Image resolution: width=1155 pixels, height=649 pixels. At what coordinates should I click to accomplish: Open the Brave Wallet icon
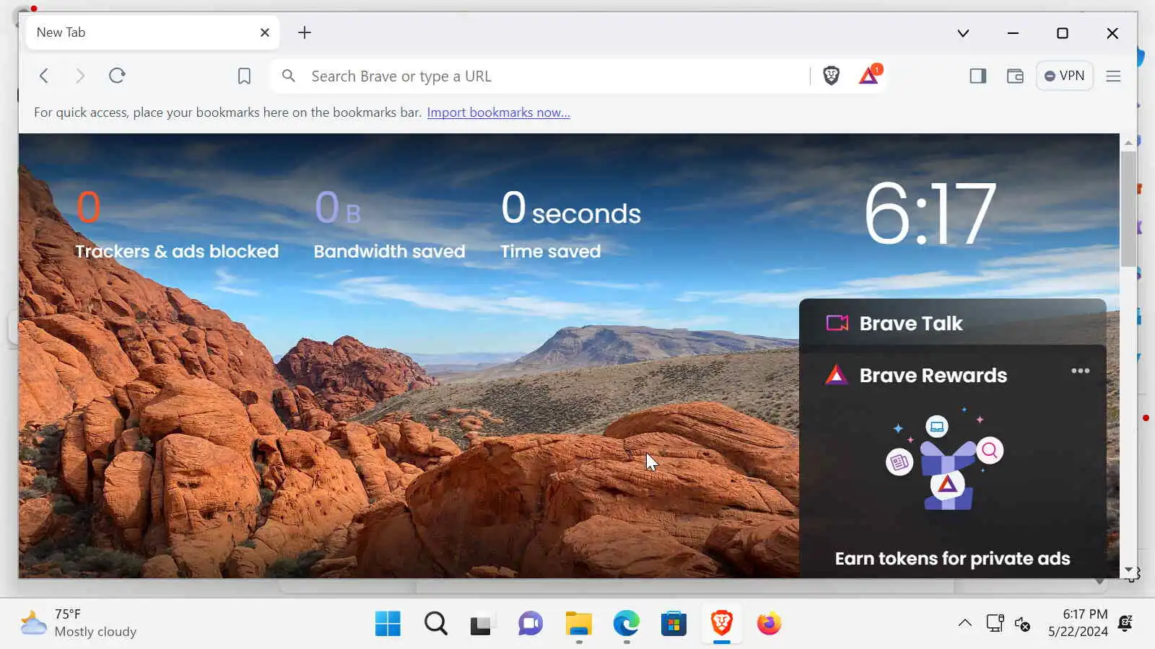coord(1015,76)
